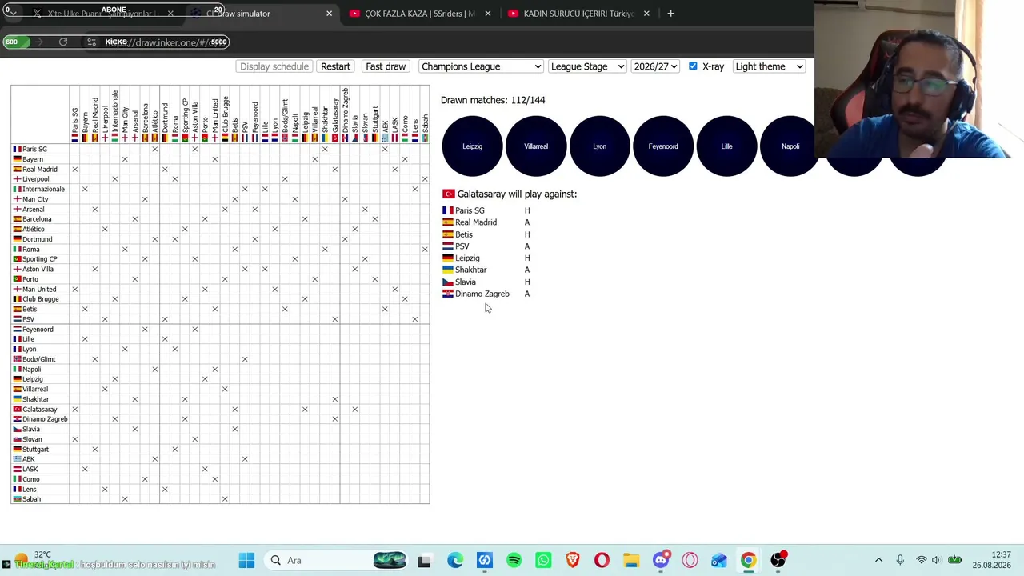
Task: Open the Light theme dropdown
Action: click(x=769, y=66)
